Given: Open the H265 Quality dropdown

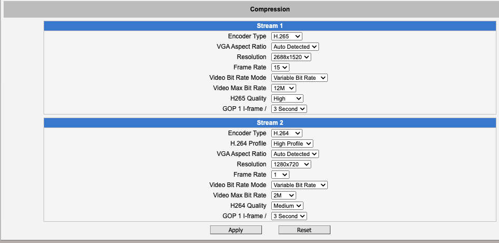Looking at the screenshot, I should point(287,98).
